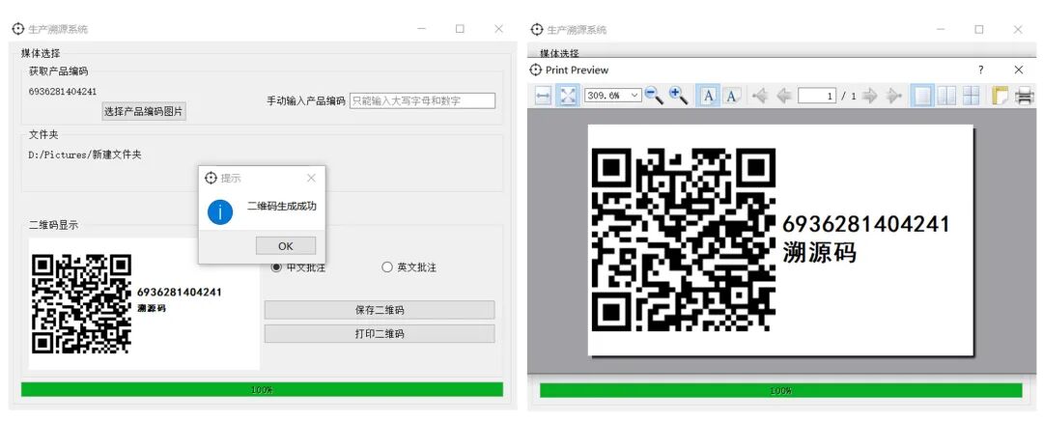Click the page number field in Print Preview
1043x421 pixels.
click(816, 96)
